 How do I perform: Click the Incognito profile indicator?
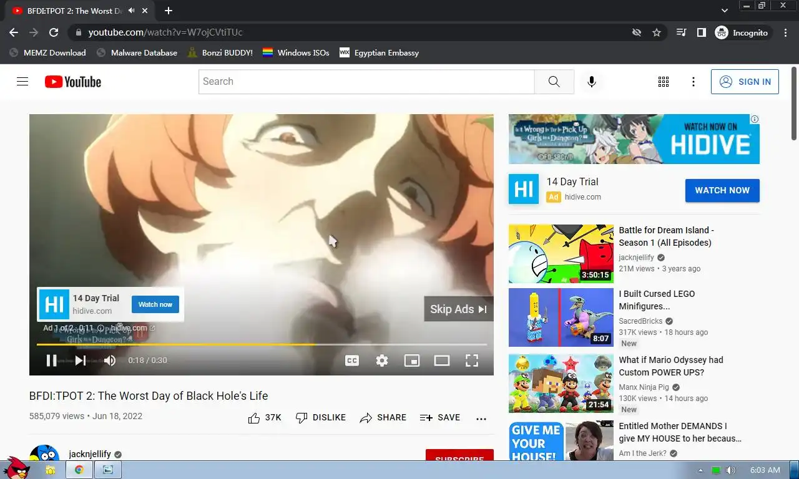(x=742, y=32)
